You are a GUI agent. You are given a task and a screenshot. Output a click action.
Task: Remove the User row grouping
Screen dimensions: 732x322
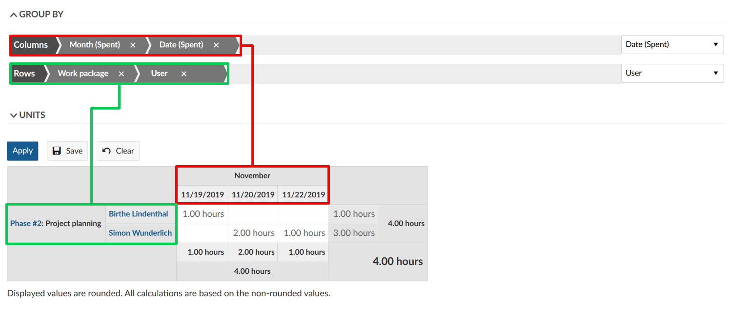pos(184,74)
